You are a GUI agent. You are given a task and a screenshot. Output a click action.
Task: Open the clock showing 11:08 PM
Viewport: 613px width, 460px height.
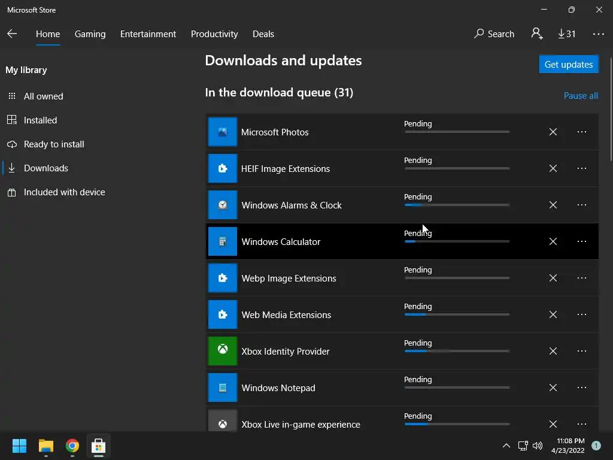pyautogui.click(x=568, y=446)
